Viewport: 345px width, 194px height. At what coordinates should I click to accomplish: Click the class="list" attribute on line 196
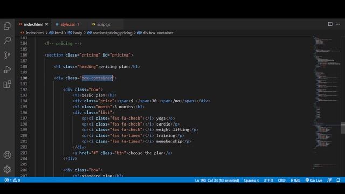pos(97,113)
